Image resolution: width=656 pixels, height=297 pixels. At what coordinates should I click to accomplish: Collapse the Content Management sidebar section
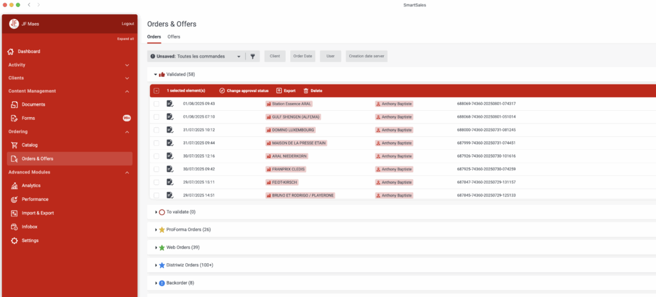click(x=127, y=91)
